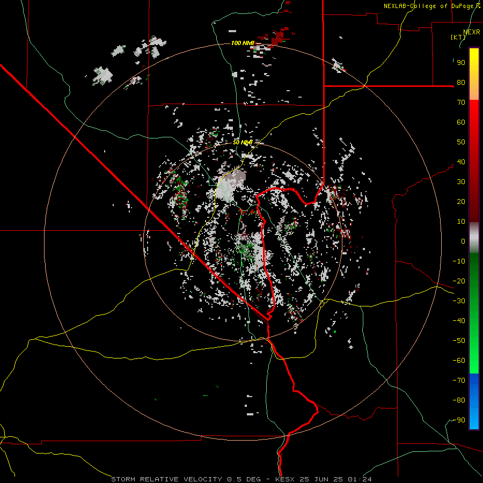Click the NEXR label above the color scale

click(x=472, y=32)
